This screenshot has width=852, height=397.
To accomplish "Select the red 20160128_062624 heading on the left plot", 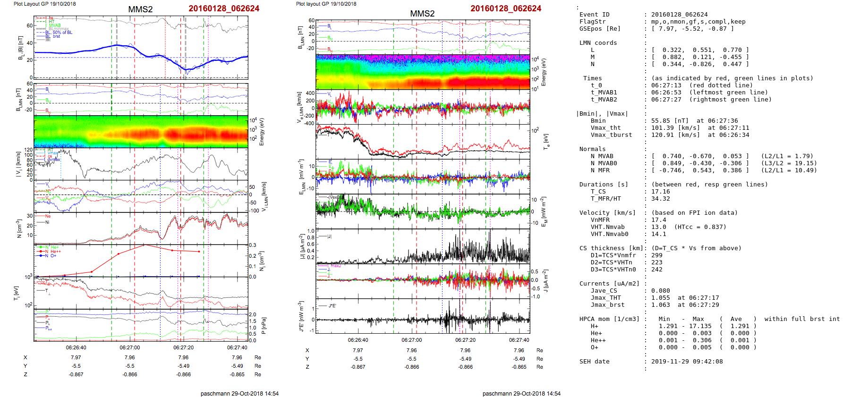I will tap(224, 8).
